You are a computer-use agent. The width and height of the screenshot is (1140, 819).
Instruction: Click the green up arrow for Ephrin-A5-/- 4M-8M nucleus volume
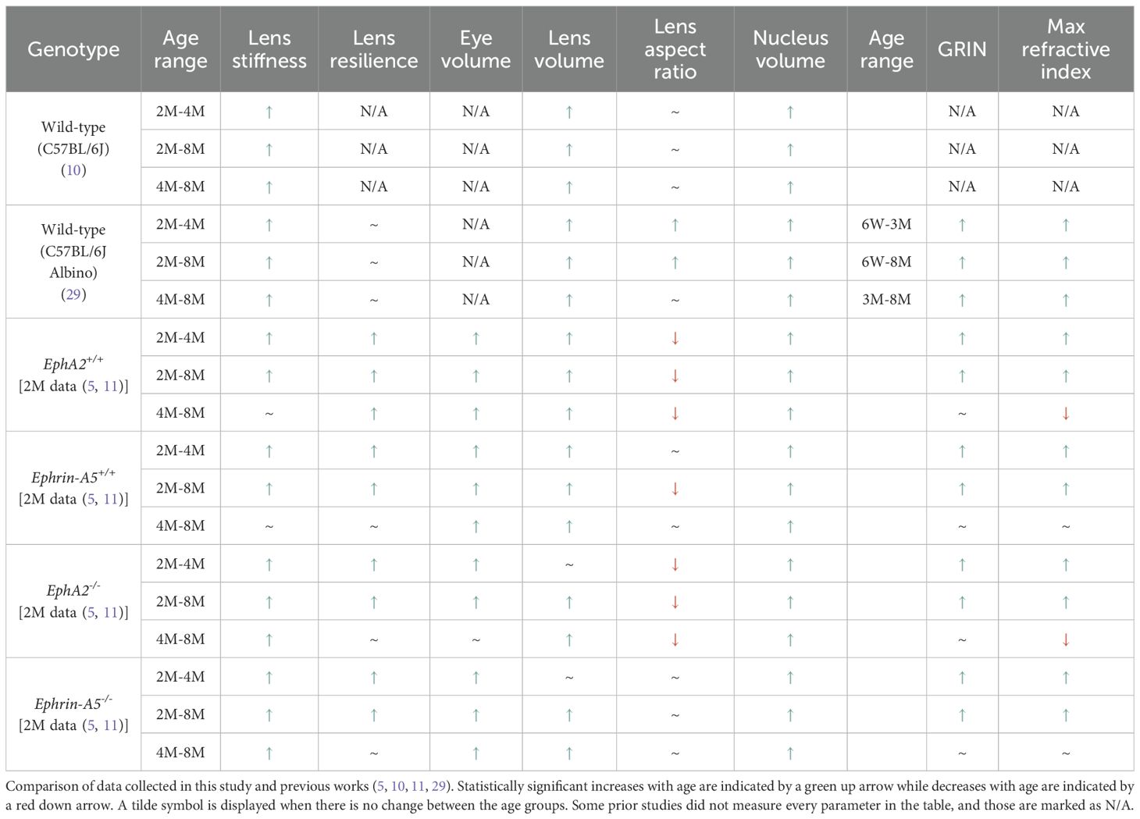click(790, 753)
